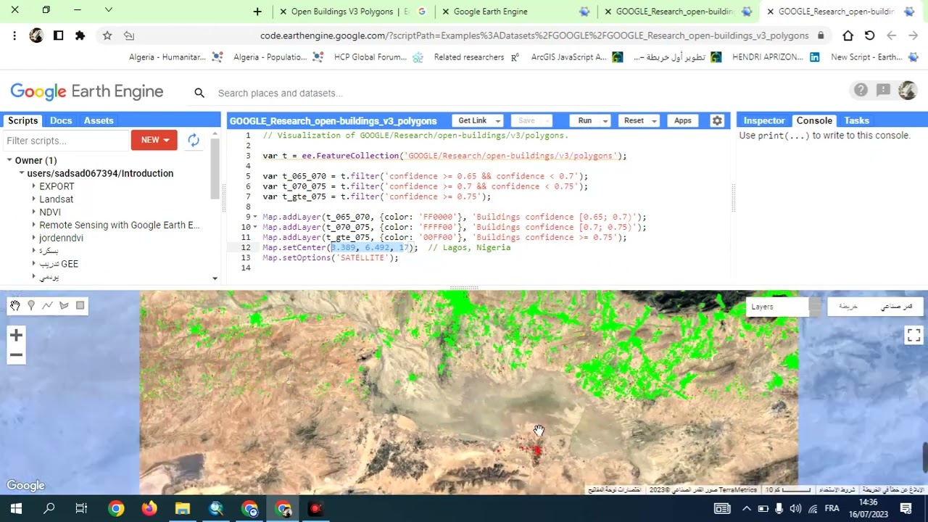Expand the EXPORT folder
This screenshot has width=928, height=522.
[x=33, y=186]
